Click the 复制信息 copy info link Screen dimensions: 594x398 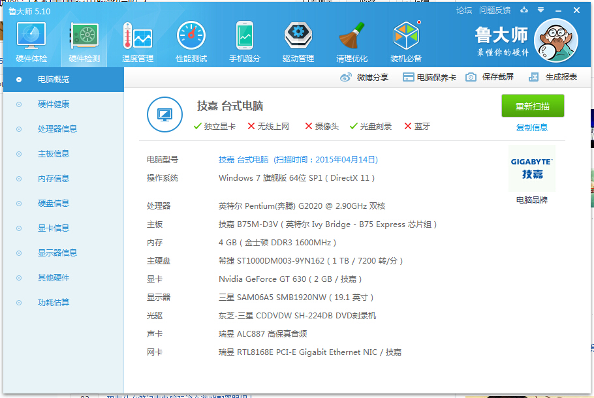pyautogui.click(x=532, y=128)
